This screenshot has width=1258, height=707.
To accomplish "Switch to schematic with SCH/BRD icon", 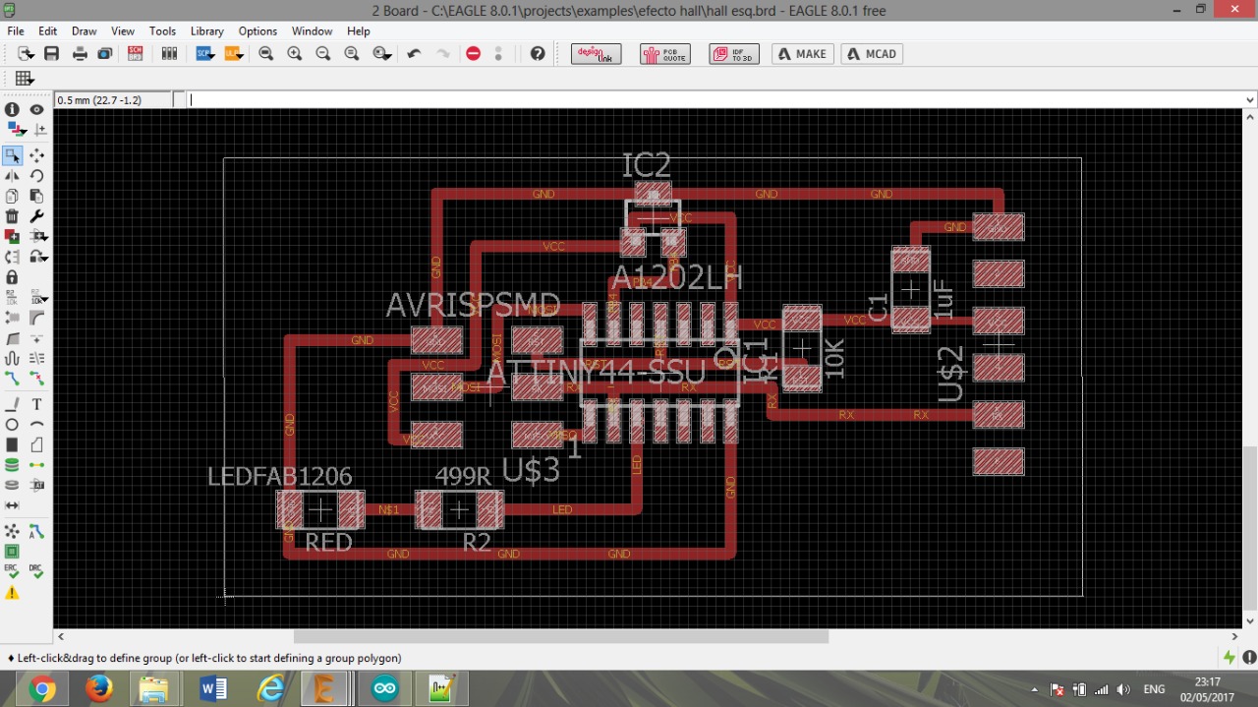I will (136, 54).
